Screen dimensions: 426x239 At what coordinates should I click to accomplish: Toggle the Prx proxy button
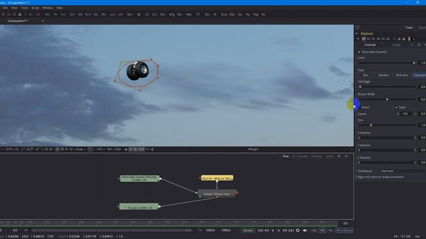(x=331, y=230)
